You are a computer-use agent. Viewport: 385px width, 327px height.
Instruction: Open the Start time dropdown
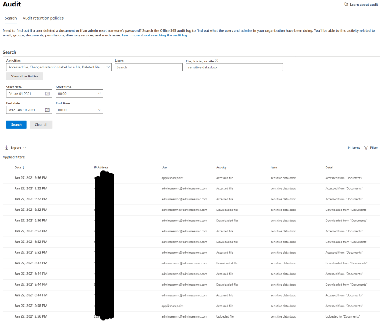(99, 94)
